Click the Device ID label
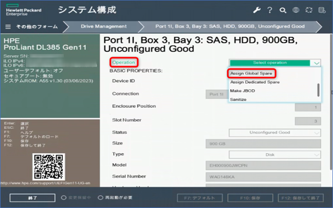 pyautogui.click(x=123, y=81)
